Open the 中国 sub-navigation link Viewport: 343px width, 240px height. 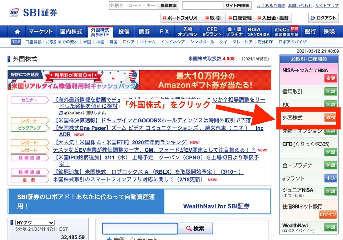click(x=100, y=42)
